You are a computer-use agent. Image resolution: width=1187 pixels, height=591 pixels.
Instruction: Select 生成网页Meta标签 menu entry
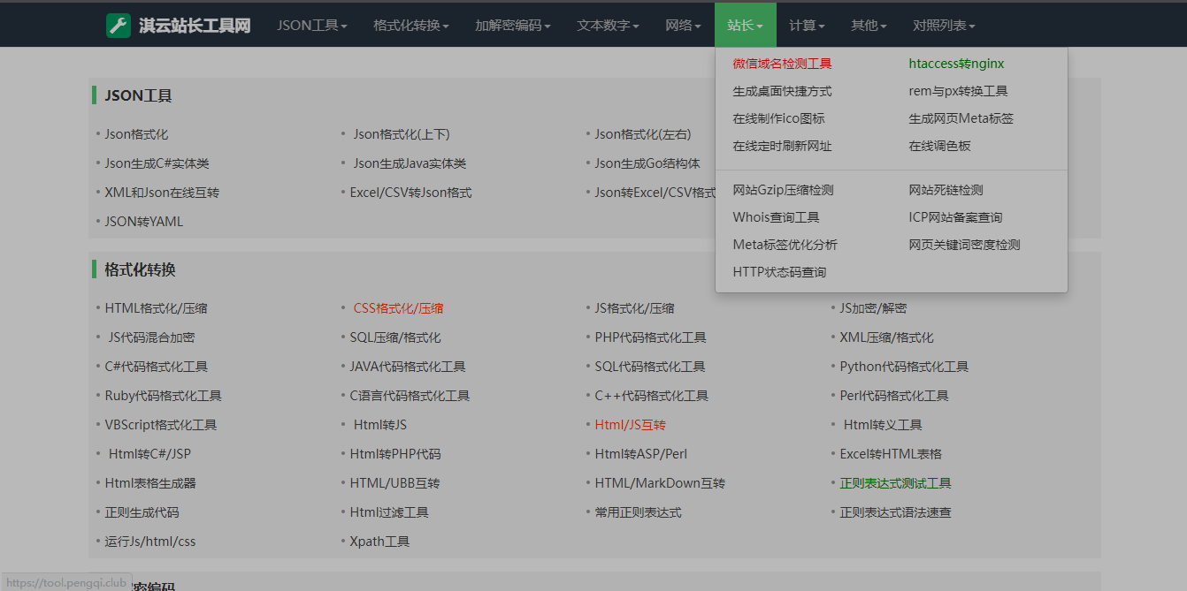(961, 118)
